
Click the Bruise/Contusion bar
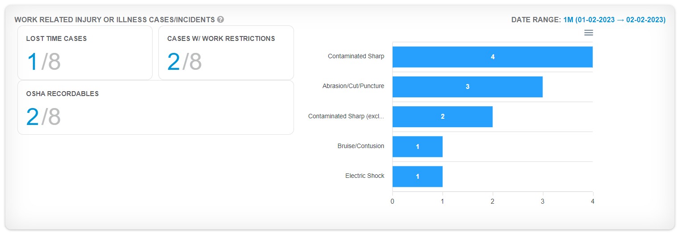click(417, 147)
